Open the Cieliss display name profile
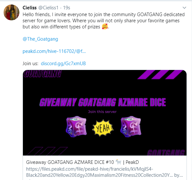Screen dimensions: 192x180 click(x=29, y=8)
